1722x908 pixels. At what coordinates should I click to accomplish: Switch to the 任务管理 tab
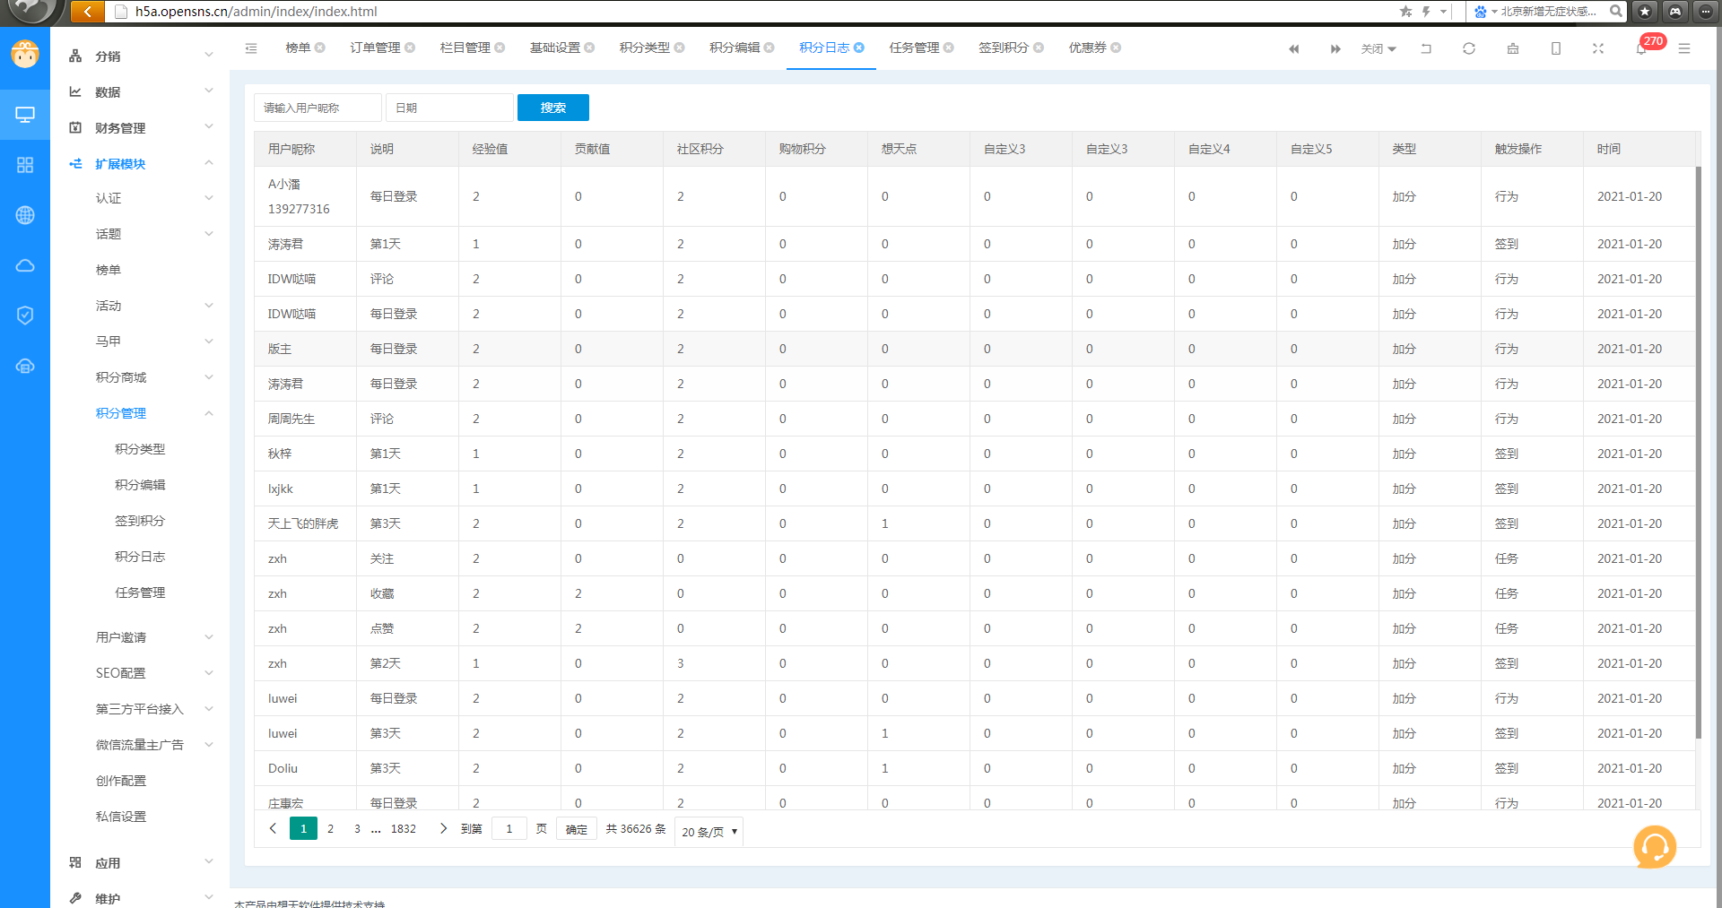click(914, 48)
